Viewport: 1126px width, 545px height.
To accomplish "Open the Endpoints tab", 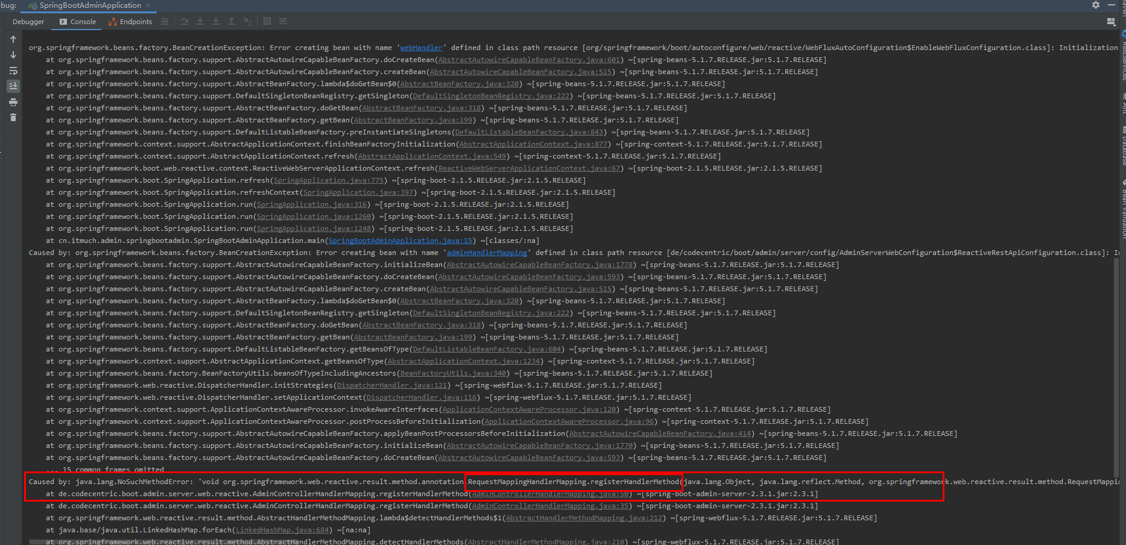I will [130, 22].
